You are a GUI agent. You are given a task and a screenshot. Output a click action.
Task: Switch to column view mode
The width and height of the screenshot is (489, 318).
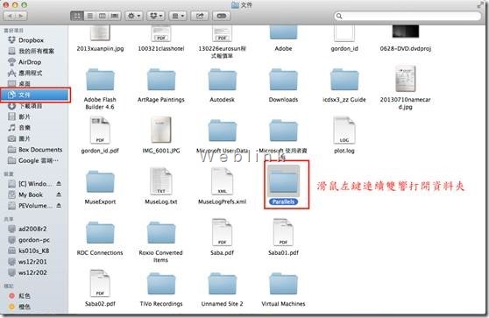click(102, 16)
